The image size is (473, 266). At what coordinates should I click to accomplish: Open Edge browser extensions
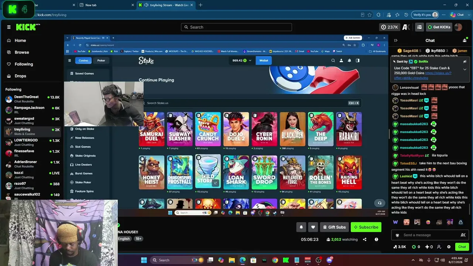(378, 15)
